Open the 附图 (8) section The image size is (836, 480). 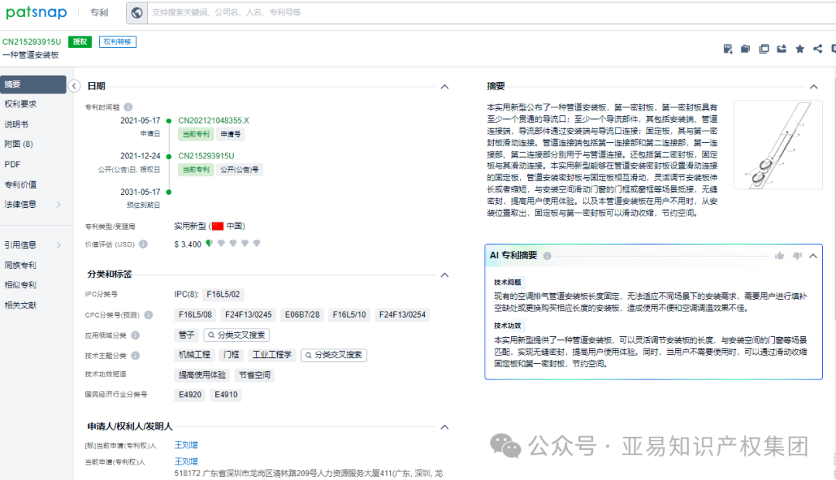[24, 145]
